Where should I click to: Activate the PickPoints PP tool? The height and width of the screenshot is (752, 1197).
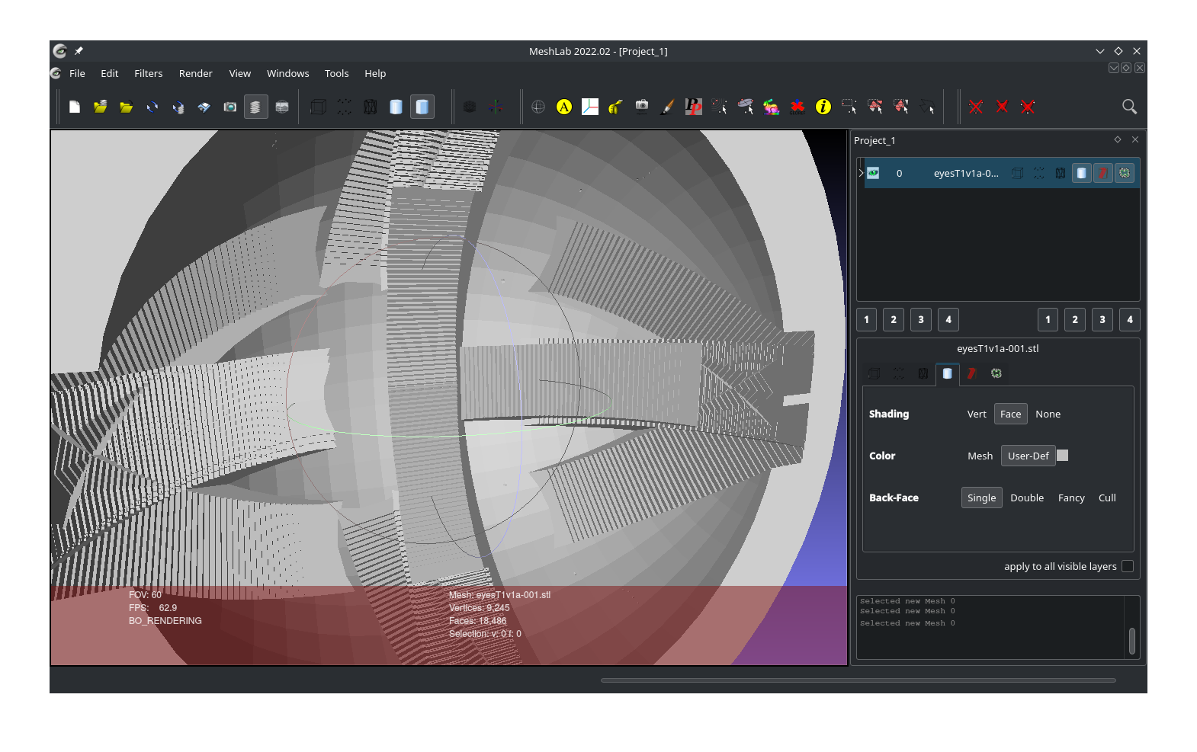tap(693, 107)
